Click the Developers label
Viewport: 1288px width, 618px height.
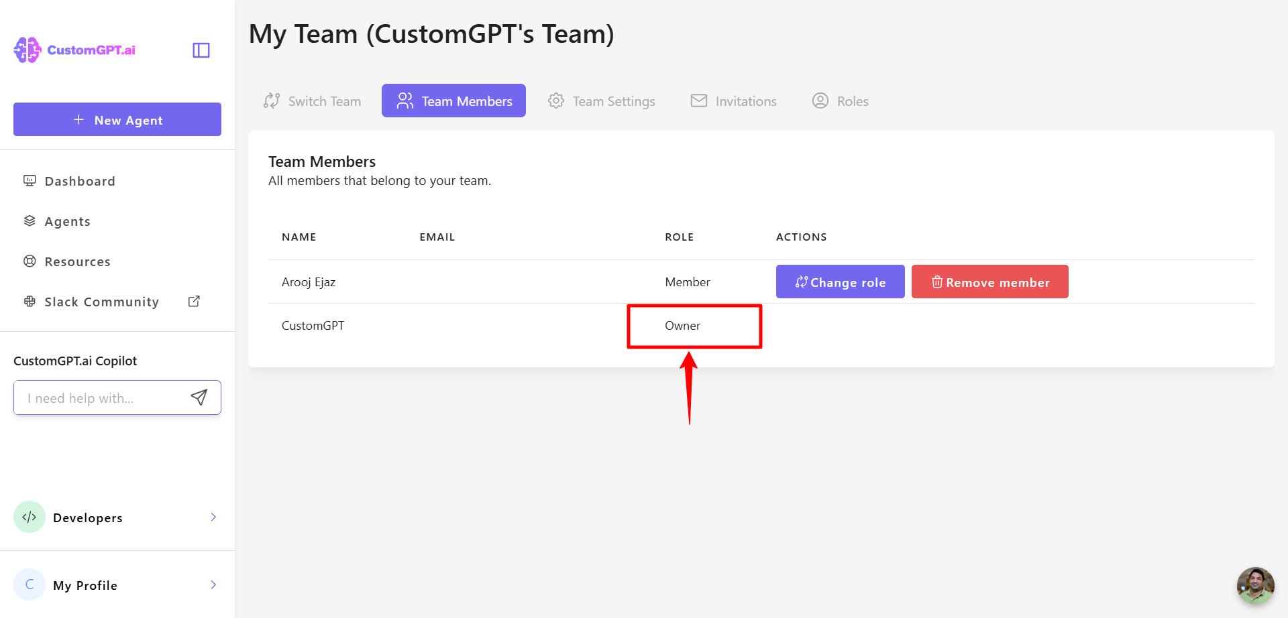tap(88, 517)
